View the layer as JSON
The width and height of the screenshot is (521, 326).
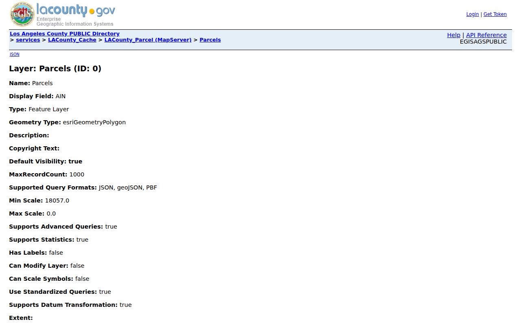click(x=14, y=54)
